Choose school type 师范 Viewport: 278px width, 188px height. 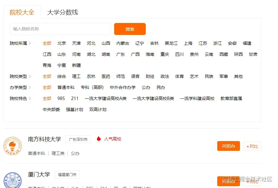point(120,76)
